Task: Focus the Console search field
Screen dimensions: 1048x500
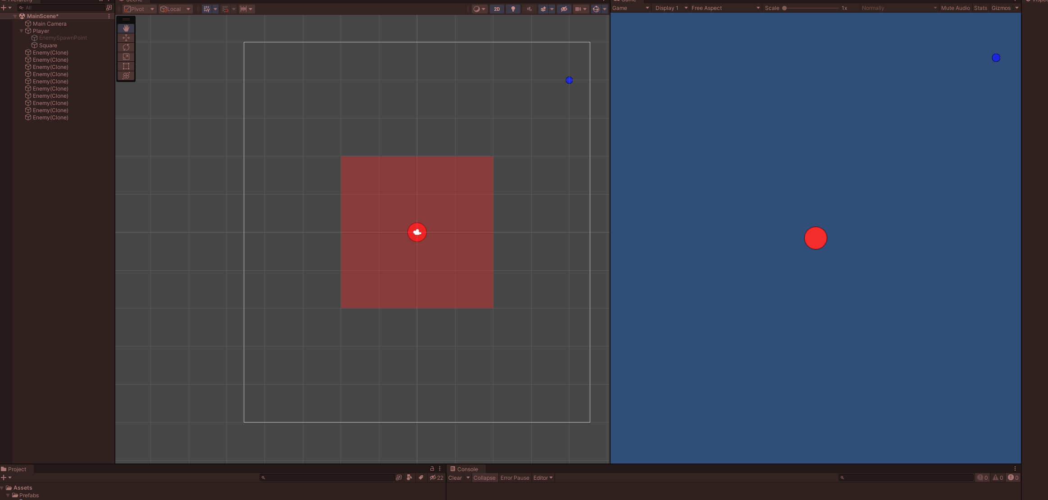Action: coord(906,477)
